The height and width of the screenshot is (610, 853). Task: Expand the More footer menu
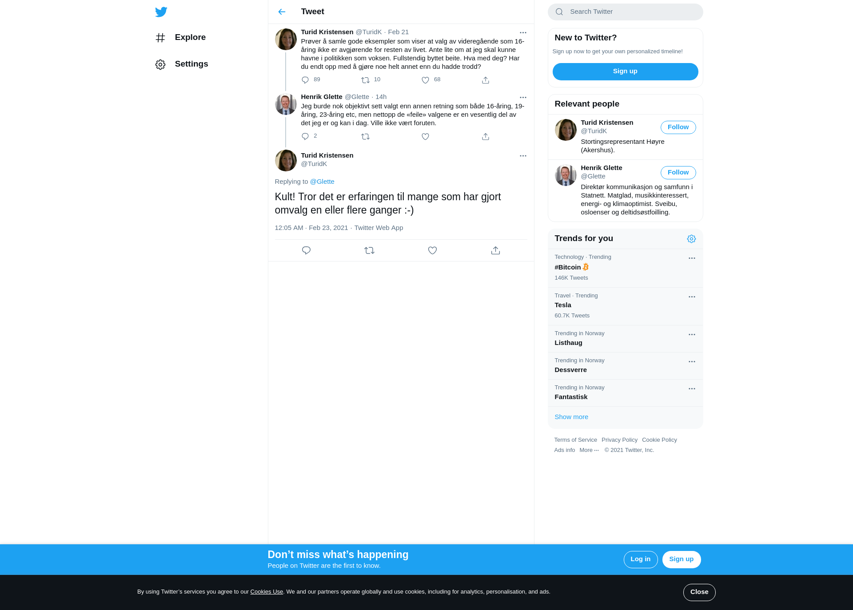coord(589,450)
